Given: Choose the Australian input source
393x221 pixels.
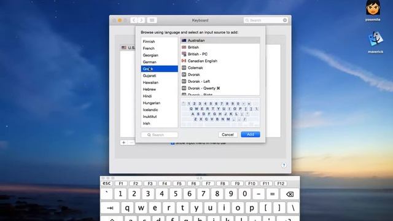Looking at the screenshot, I should (x=220, y=41).
